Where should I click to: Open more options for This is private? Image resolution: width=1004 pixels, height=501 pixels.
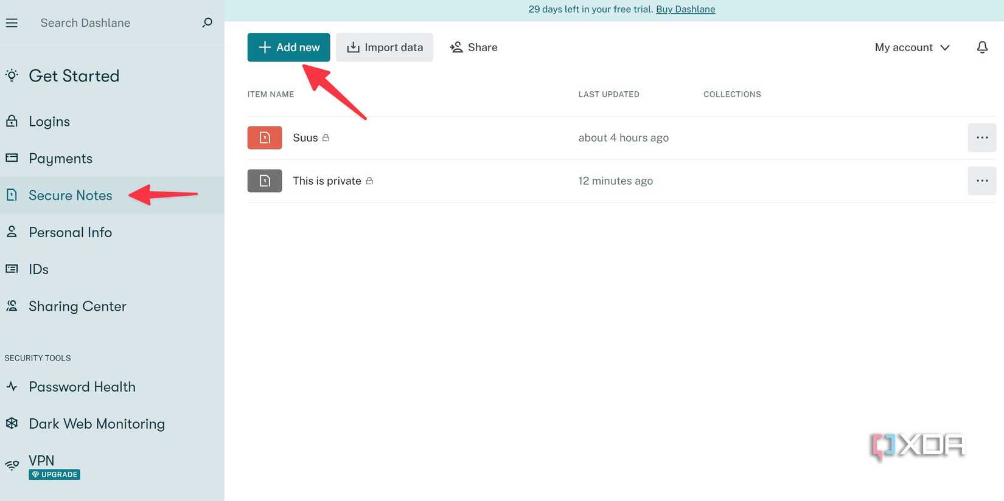point(982,181)
